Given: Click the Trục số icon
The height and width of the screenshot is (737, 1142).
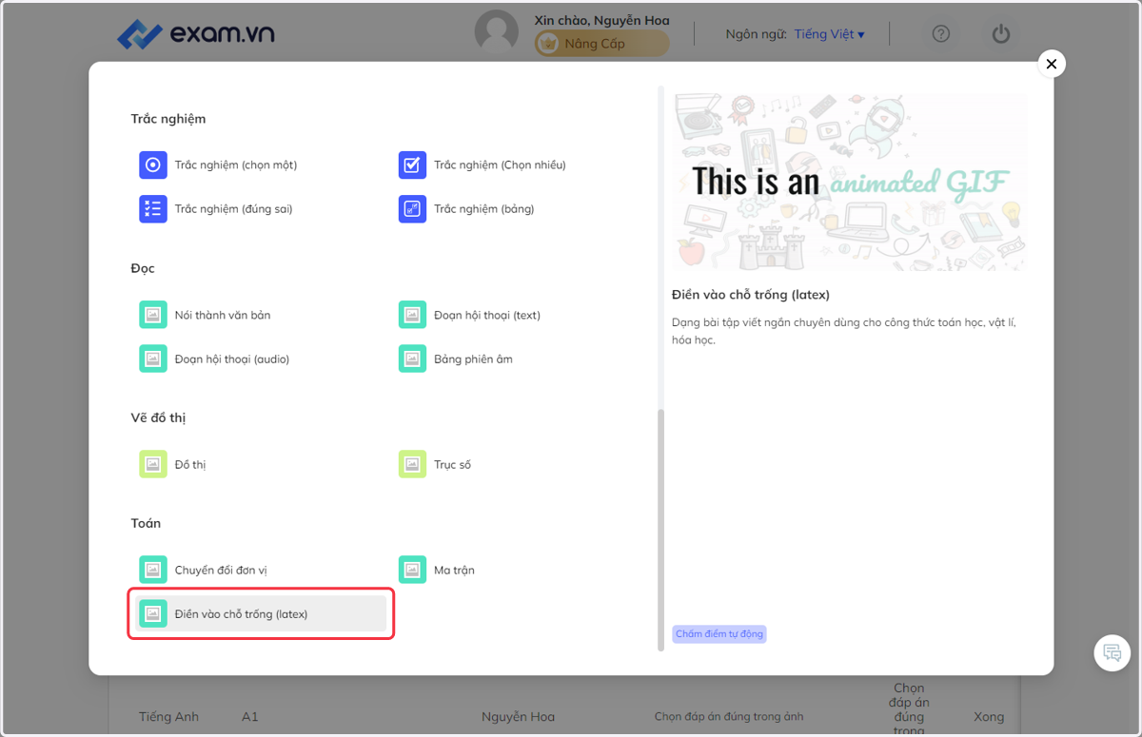Looking at the screenshot, I should pyautogui.click(x=412, y=464).
